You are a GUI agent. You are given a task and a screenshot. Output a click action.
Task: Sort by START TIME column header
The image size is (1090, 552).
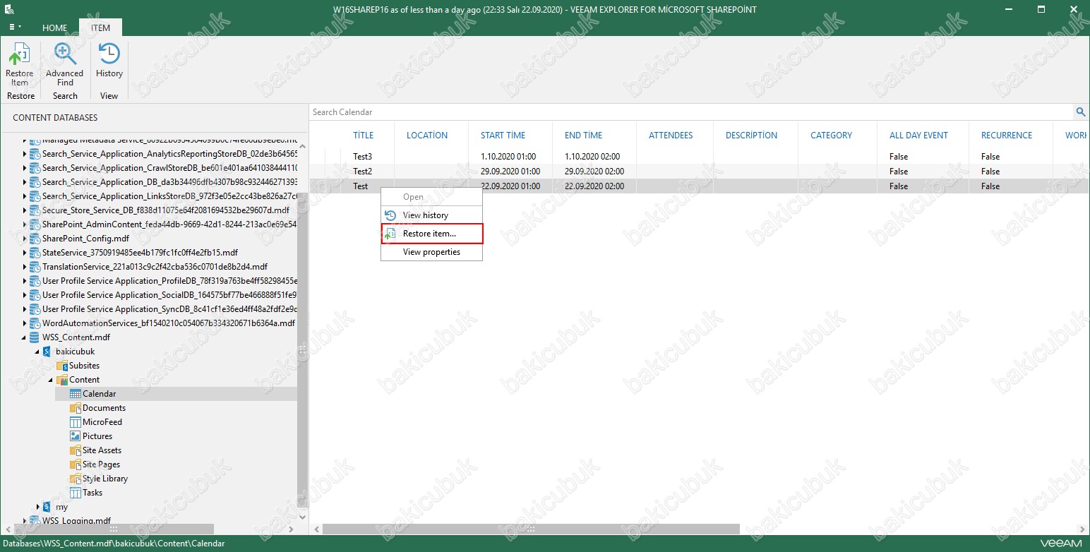(503, 136)
